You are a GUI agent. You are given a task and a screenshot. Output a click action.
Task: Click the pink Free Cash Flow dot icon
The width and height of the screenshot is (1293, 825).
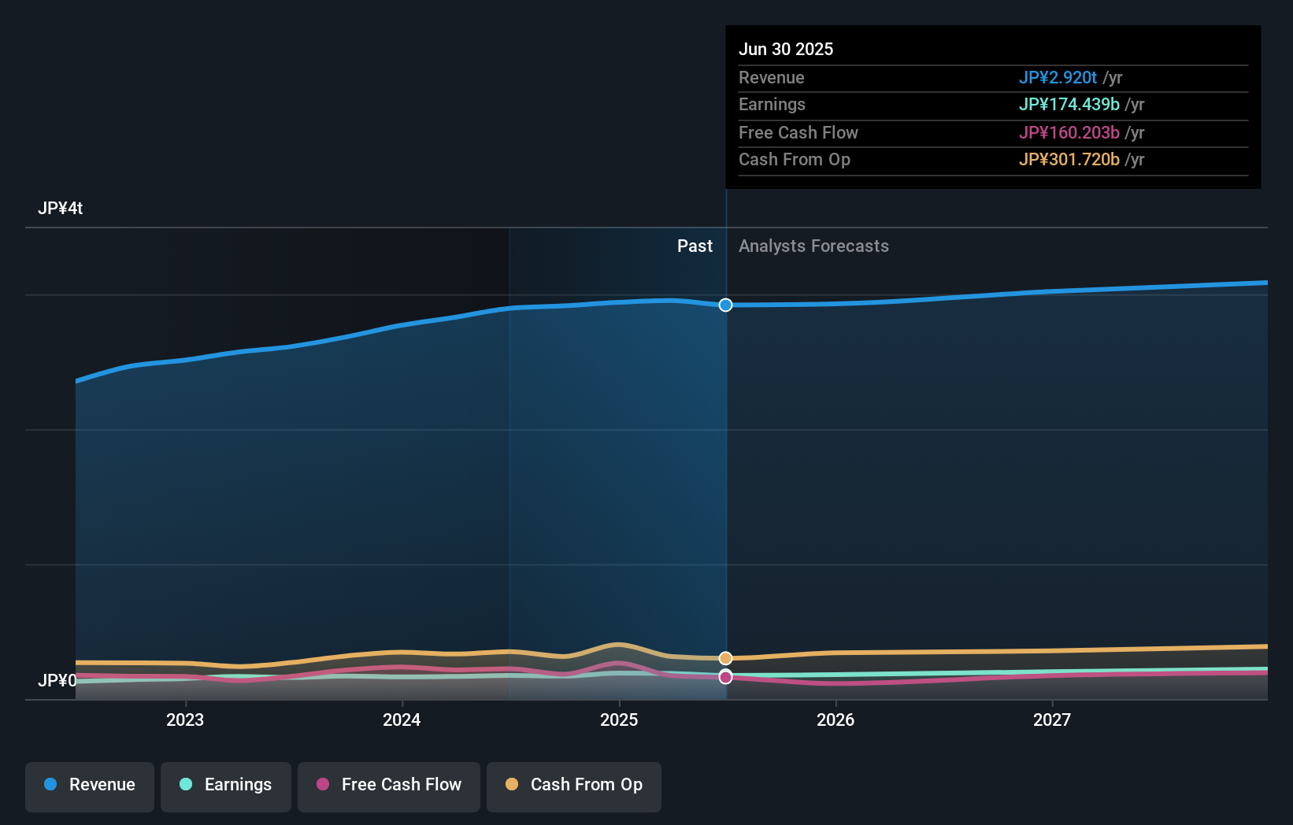(x=321, y=785)
